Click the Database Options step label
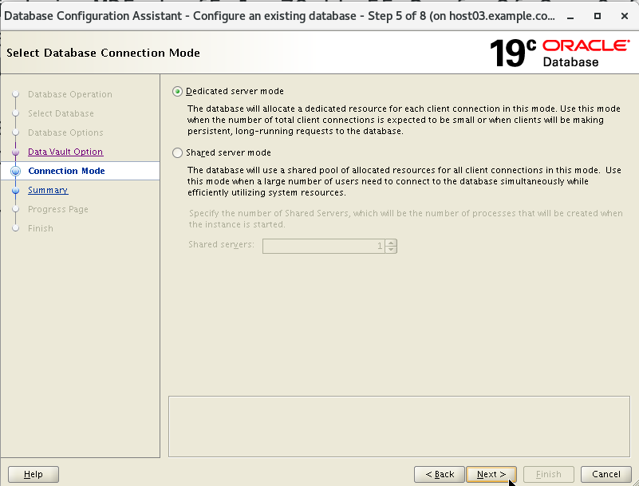The width and height of the screenshot is (639, 486). coord(65,132)
